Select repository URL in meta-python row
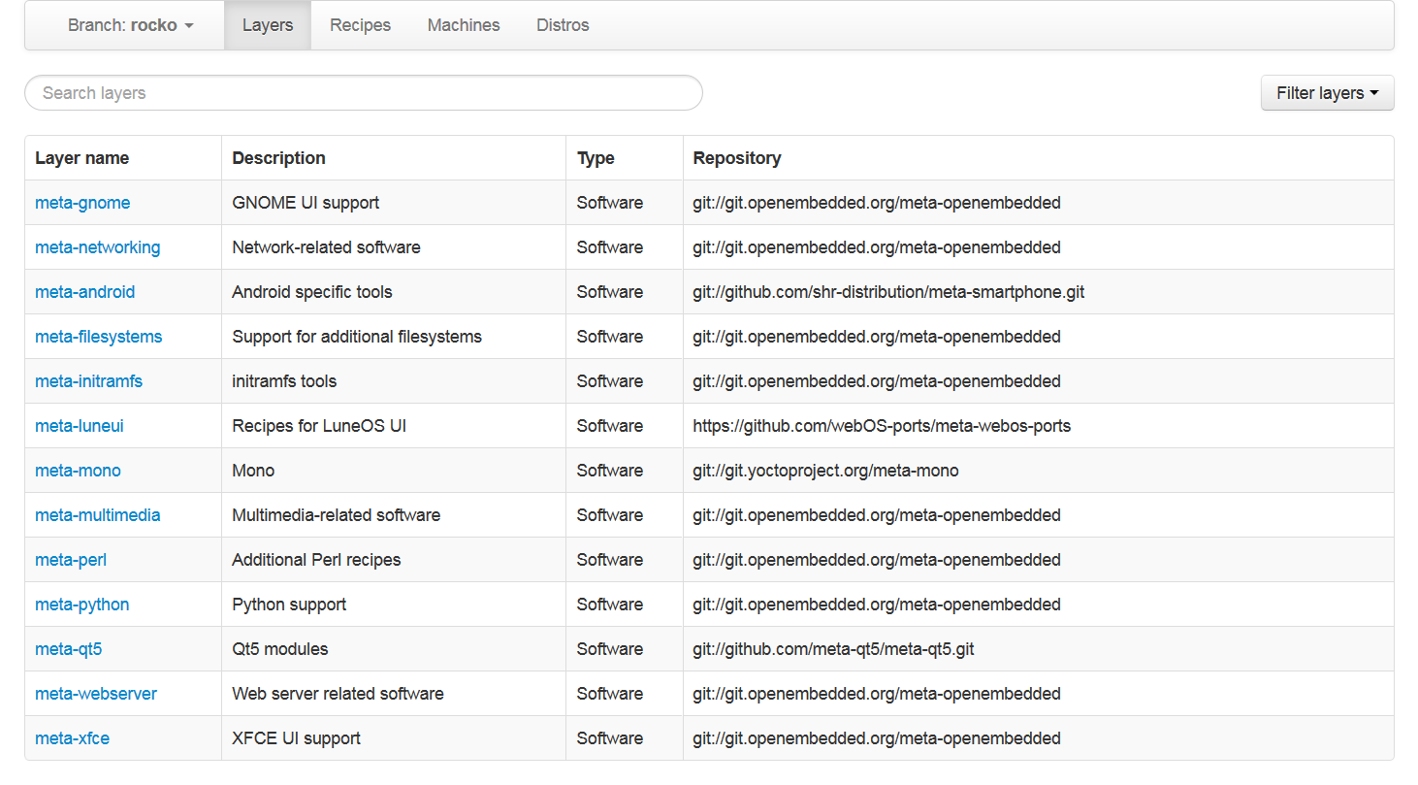Image resolution: width=1418 pixels, height=785 pixels. 877,605
